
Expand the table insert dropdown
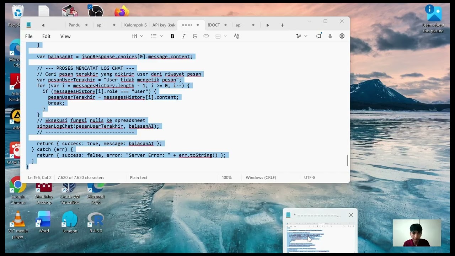coord(221,36)
